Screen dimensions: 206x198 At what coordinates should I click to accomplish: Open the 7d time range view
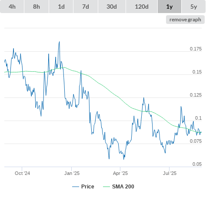click(86, 7)
